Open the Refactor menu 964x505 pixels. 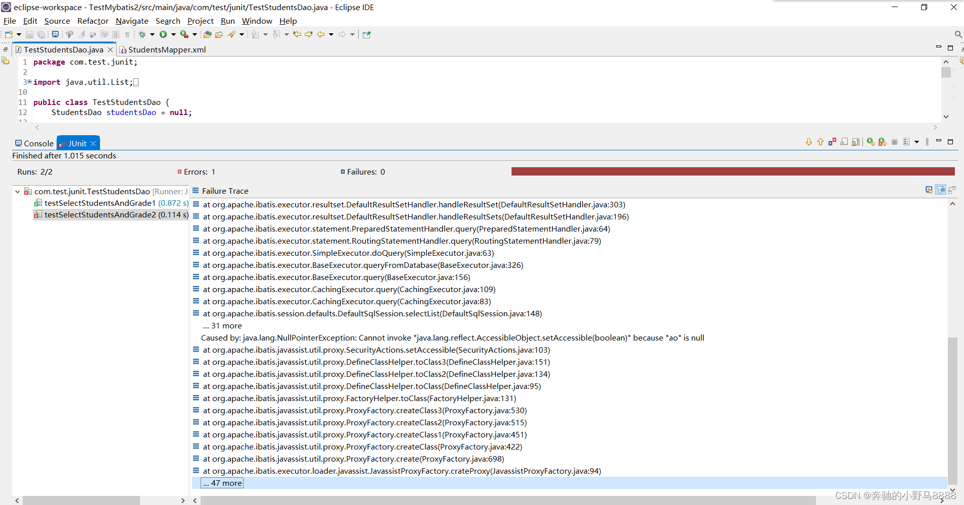(92, 21)
